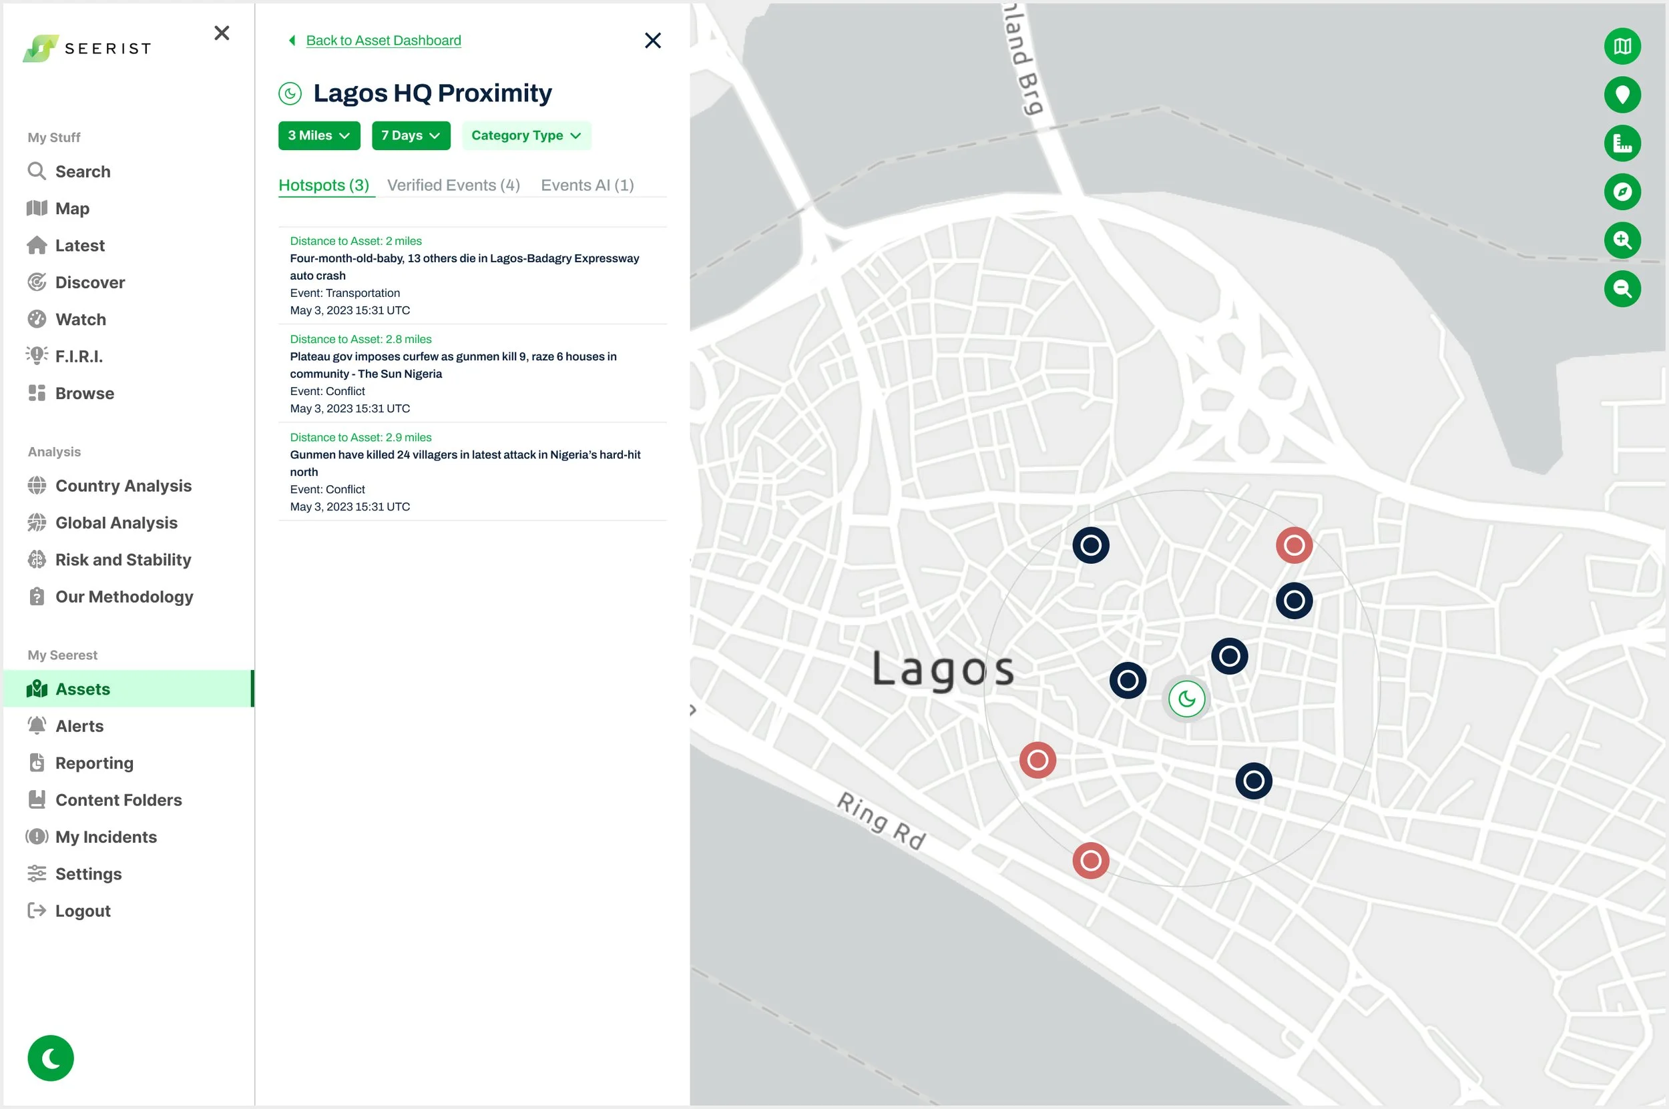This screenshot has height=1109, width=1669.
Task: Switch to the Events AI tab
Action: pos(587,186)
